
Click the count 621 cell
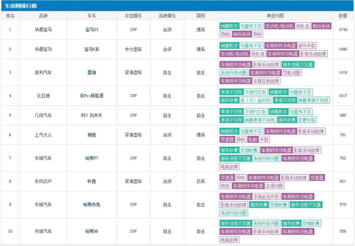click(x=343, y=181)
